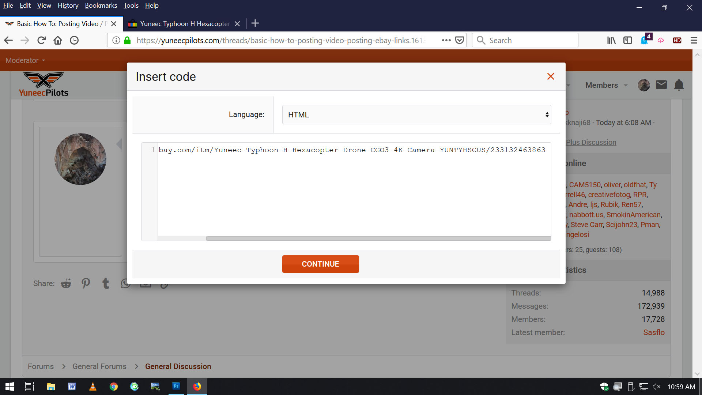Open notification extension with badge 4
The height and width of the screenshot is (395, 702).
(645, 39)
